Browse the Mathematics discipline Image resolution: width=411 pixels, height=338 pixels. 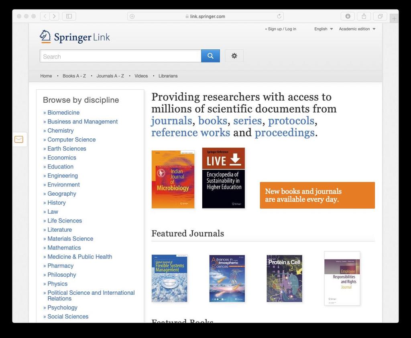click(64, 248)
